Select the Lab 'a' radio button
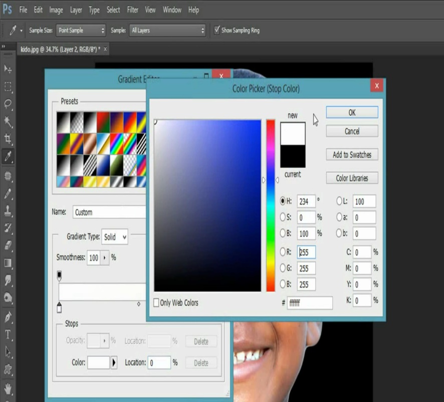This screenshot has width=444, height=402. (x=339, y=217)
